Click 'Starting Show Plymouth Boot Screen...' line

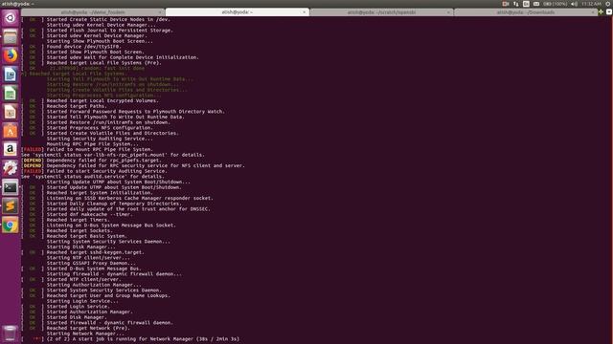pyautogui.click(x=100, y=41)
